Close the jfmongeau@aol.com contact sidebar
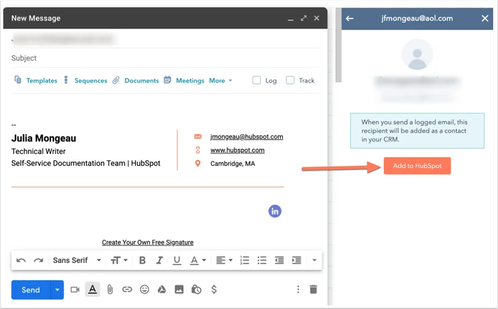The image size is (498, 309). click(485, 18)
